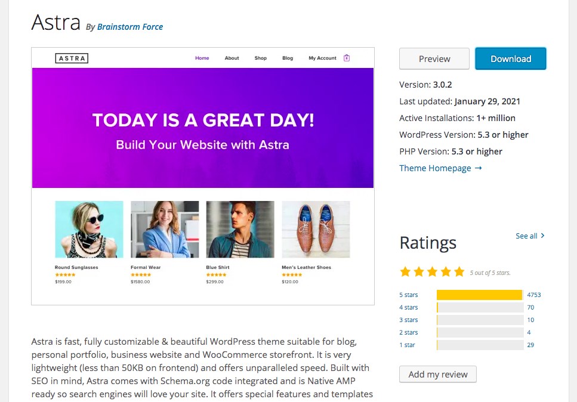Screen dimensions: 577x402
Task: Click the star rating under Formal Wear
Action: (x=141, y=275)
